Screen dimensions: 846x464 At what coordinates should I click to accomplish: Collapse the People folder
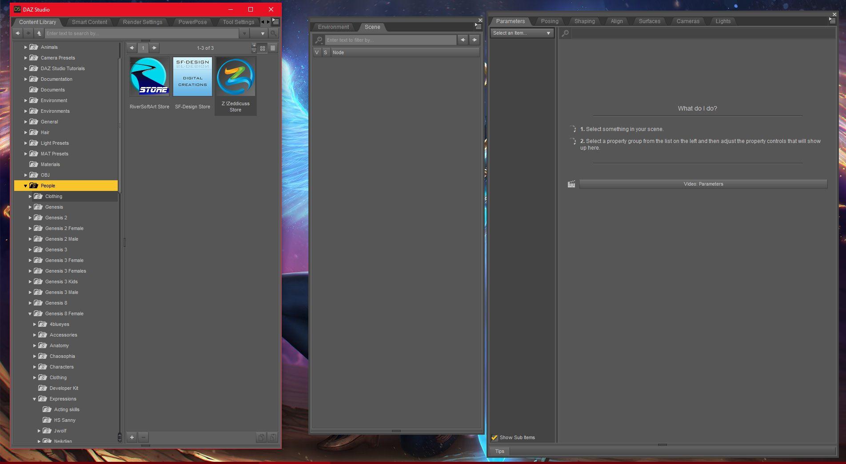(26, 186)
